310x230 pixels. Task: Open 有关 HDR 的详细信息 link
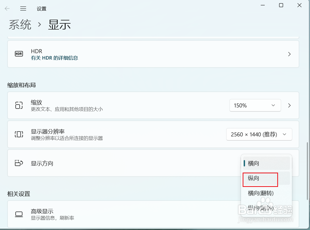coord(54,58)
